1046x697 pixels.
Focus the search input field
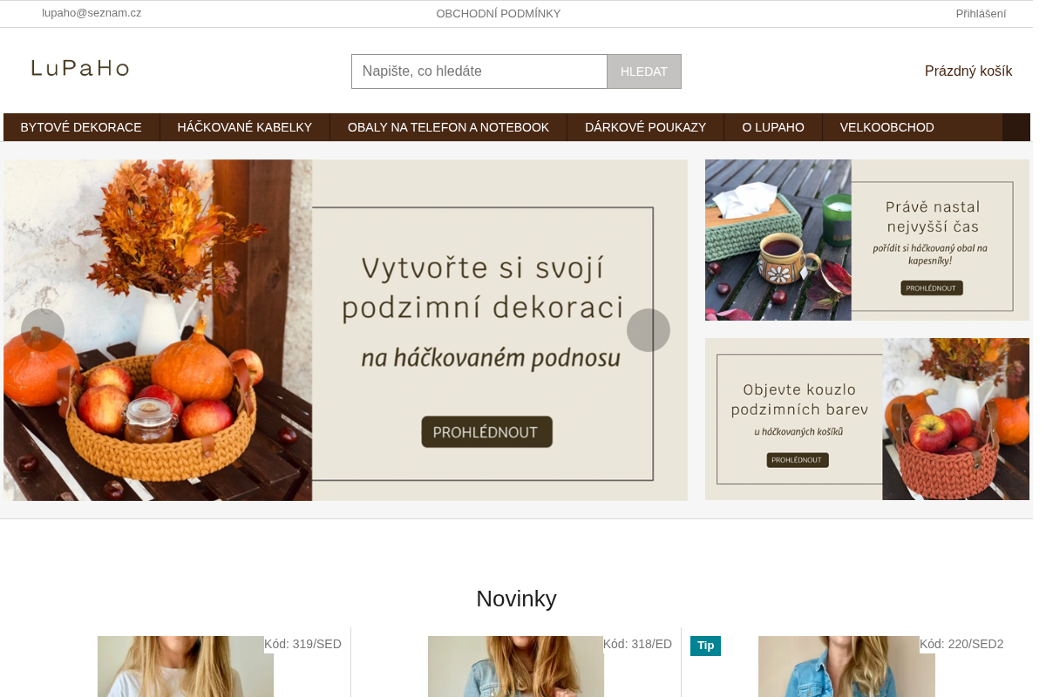click(479, 71)
